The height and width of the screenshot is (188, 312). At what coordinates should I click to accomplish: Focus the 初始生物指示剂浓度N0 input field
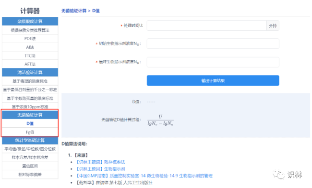(213, 44)
